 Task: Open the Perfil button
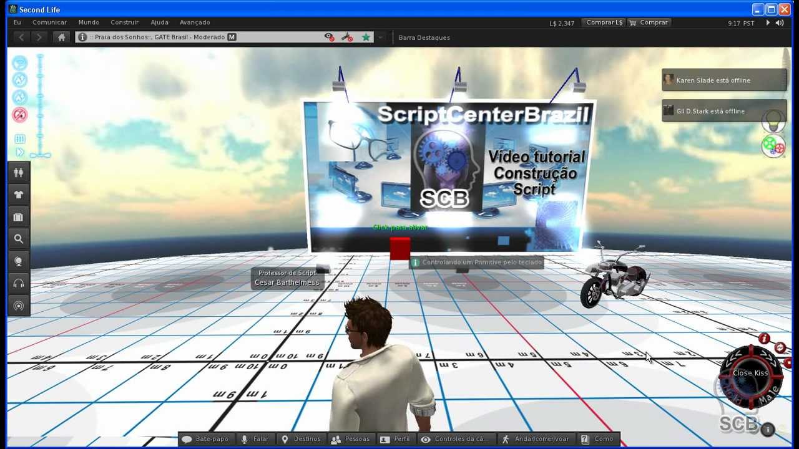pos(396,439)
